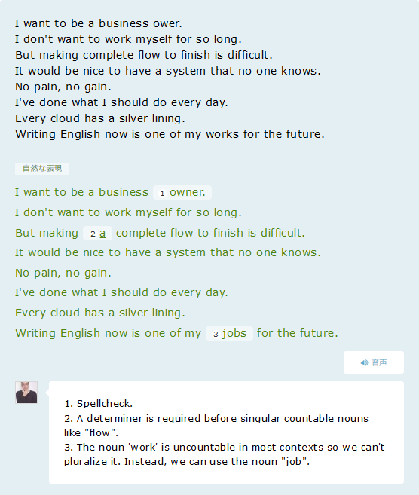Click corrected line 'I don't want to work myself'
The height and width of the screenshot is (495, 419).
(128, 212)
